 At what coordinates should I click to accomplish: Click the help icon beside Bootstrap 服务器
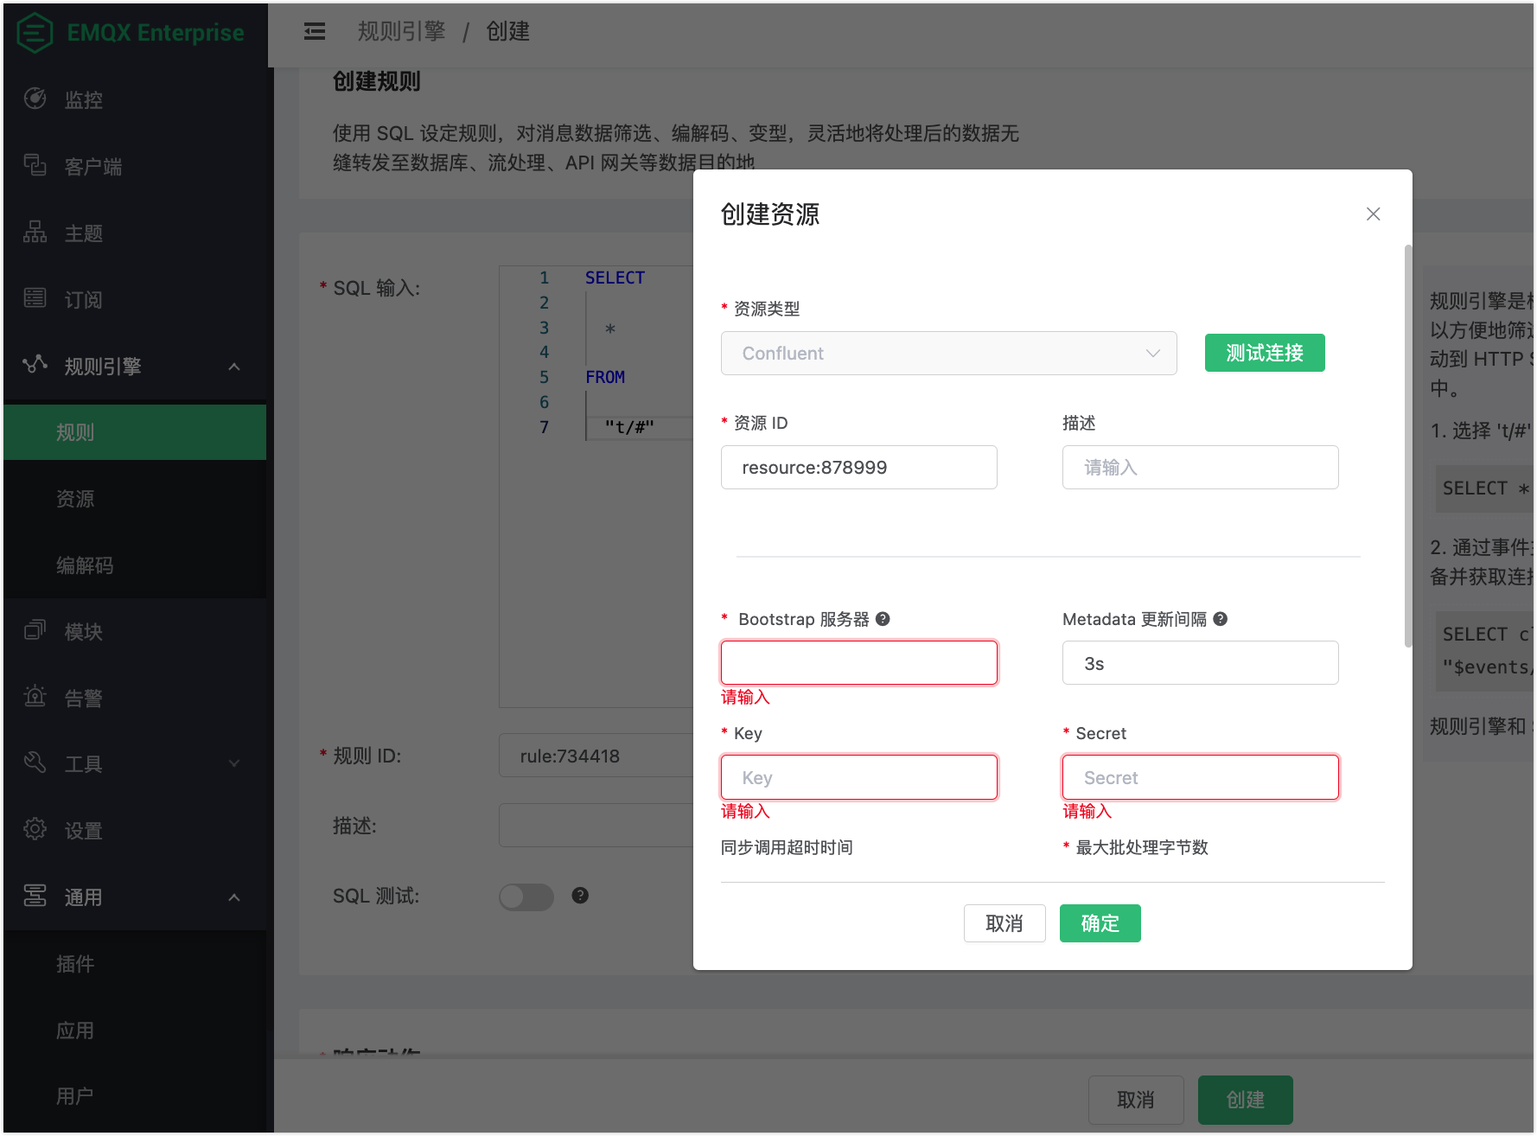(x=883, y=619)
